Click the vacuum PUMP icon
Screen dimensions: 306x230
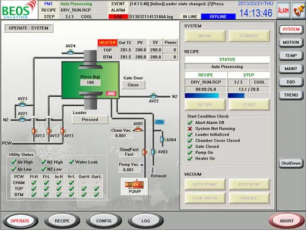[x=135, y=187]
